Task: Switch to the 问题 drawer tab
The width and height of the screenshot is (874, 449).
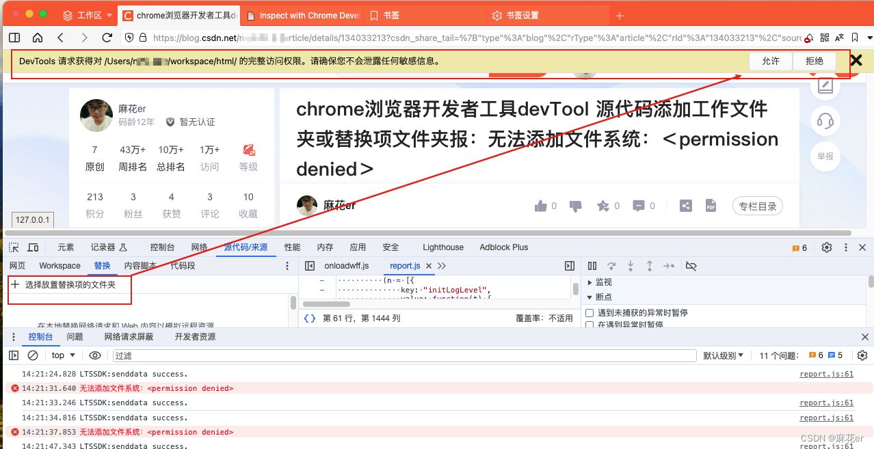Action: click(75, 336)
